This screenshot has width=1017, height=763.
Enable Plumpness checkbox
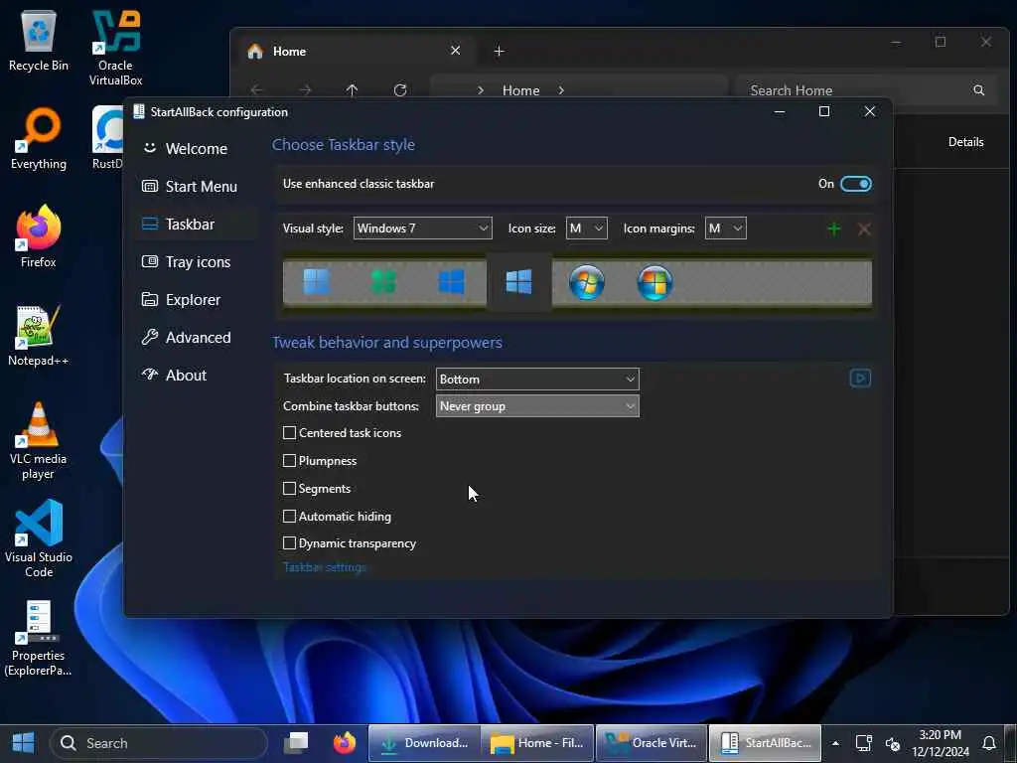(x=289, y=461)
